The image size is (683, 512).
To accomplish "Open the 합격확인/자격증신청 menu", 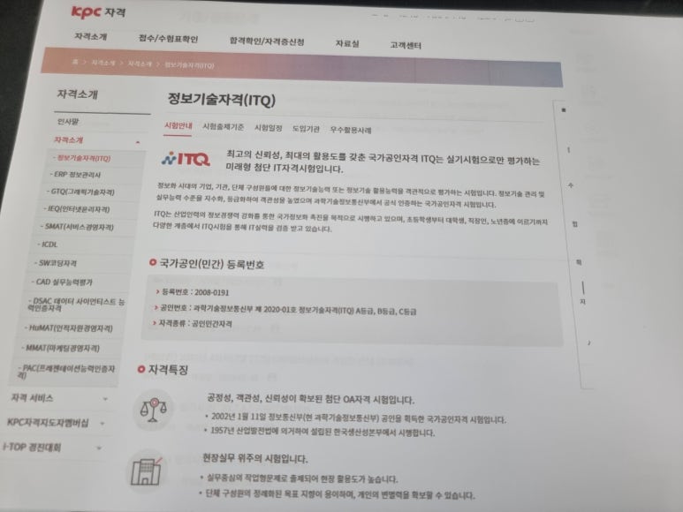I will [x=267, y=41].
